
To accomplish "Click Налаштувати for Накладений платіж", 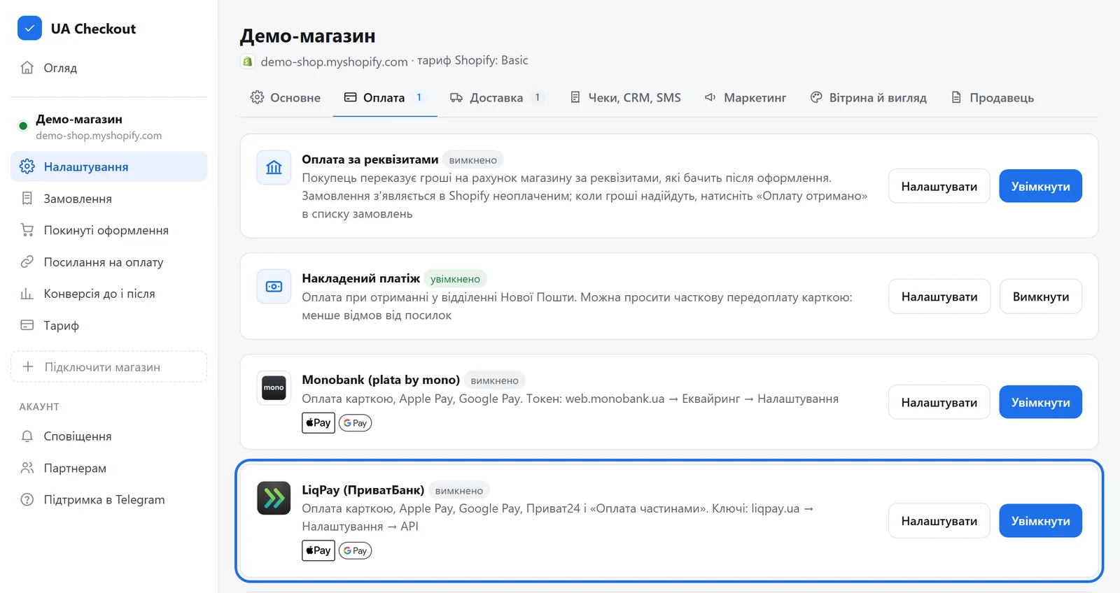I will [939, 296].
